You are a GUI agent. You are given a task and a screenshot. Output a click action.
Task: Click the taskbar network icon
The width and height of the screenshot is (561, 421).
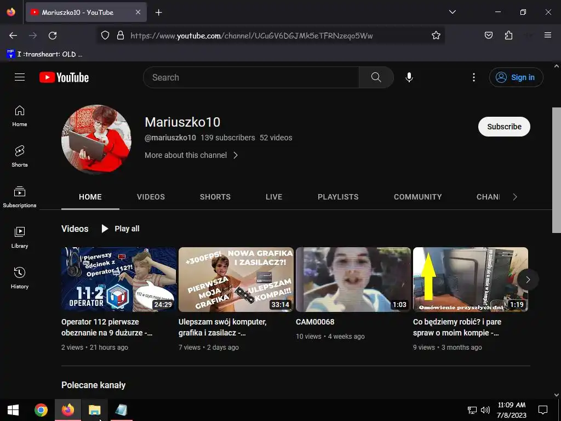472,410
